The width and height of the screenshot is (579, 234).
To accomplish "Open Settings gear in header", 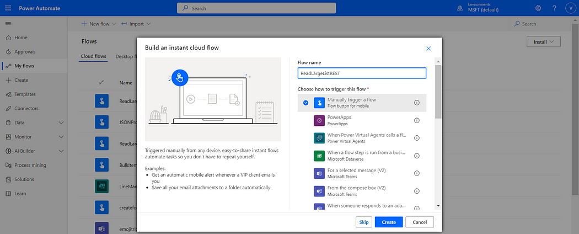I will tap(538, 8).
